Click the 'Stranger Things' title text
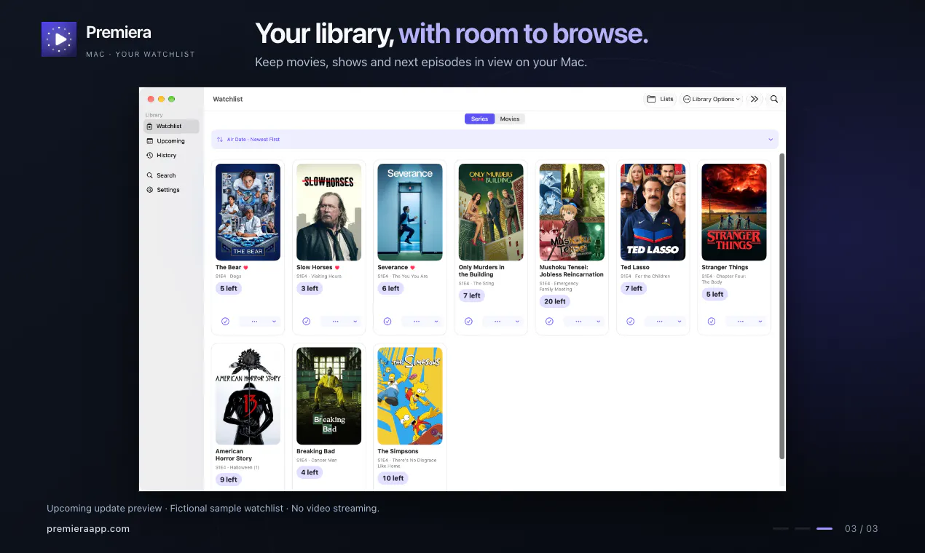The height and width of the screenshot is (553, 925). (725, 268)
